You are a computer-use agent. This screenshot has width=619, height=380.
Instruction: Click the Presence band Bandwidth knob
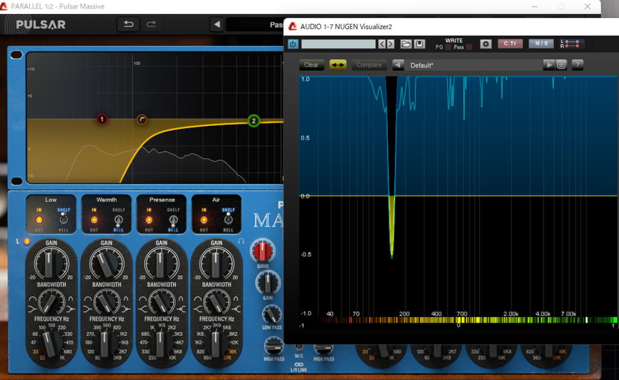tap(161, 303)
